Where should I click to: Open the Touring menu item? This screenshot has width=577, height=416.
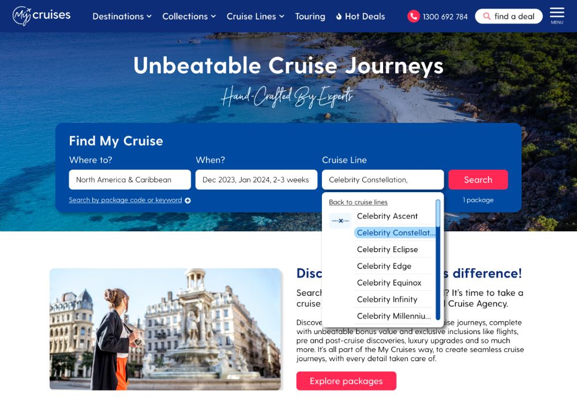coord(310,16)
